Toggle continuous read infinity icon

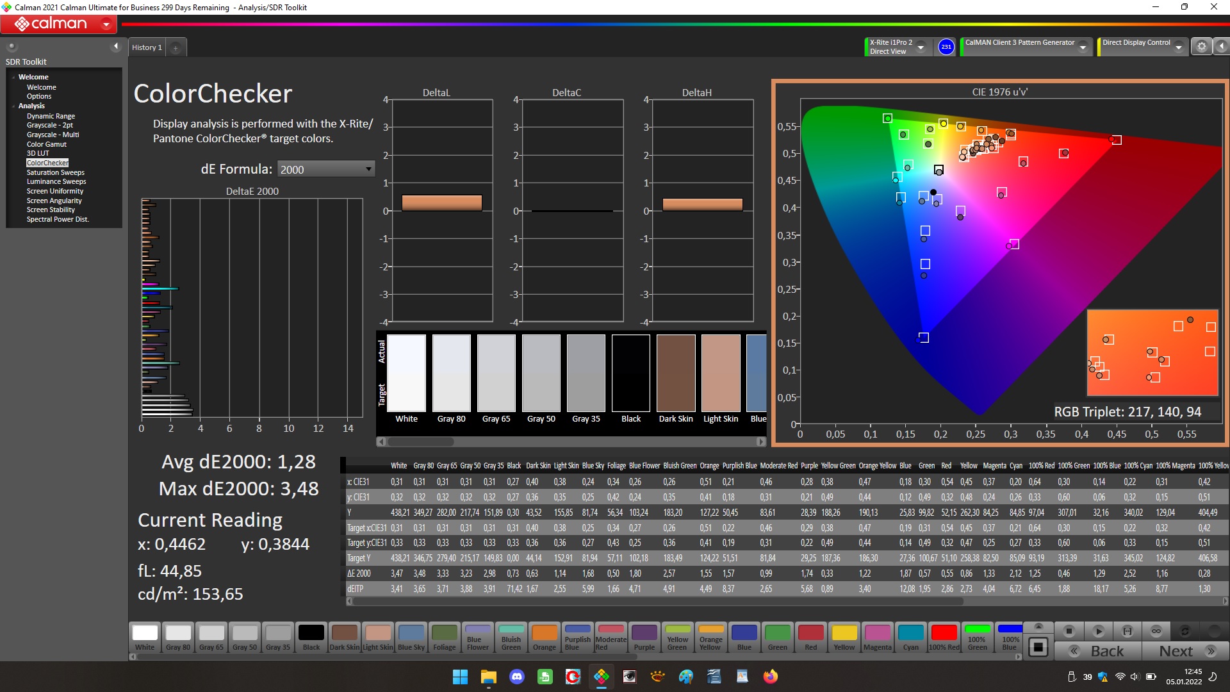pyautogui.click(x=1156, y=631)
